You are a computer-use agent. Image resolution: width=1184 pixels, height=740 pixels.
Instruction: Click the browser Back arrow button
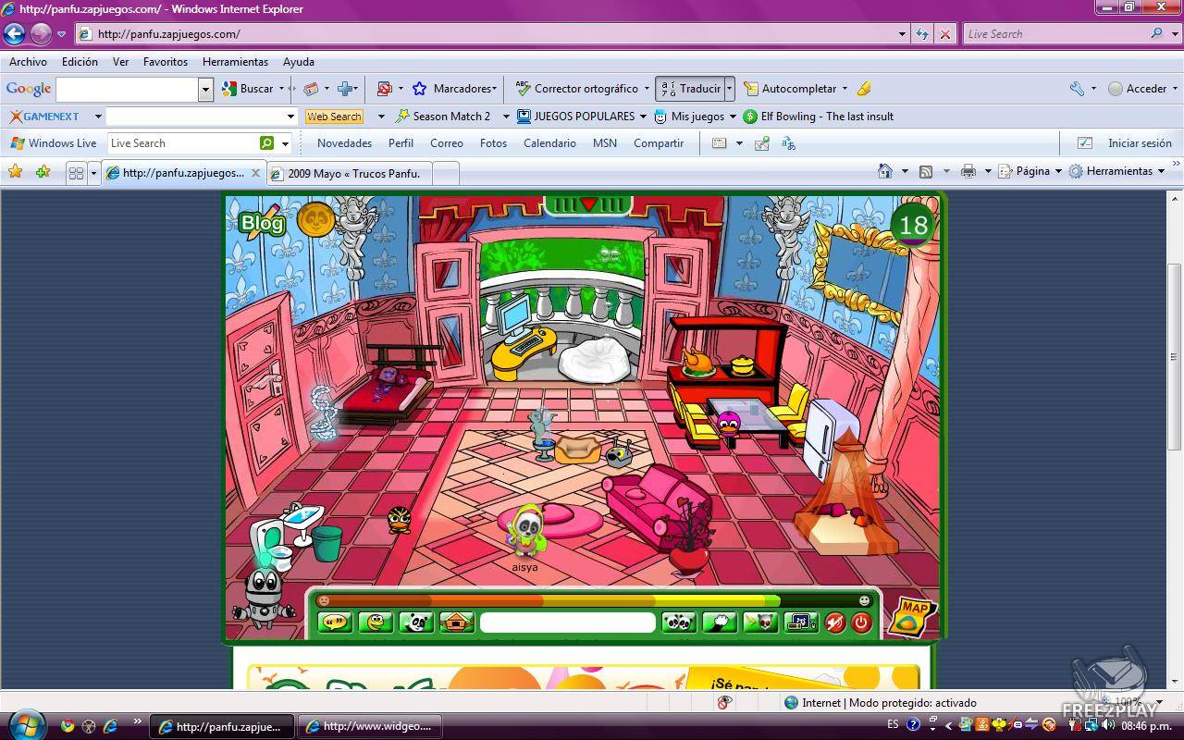point(14,34)
